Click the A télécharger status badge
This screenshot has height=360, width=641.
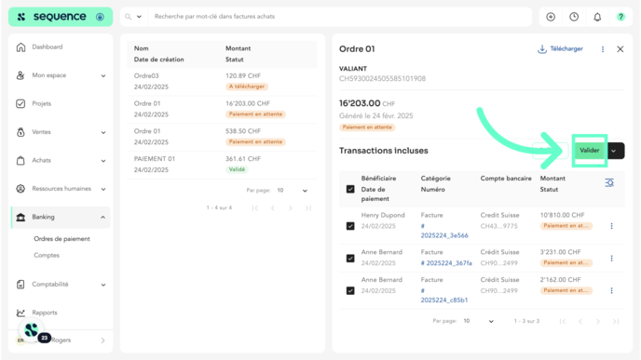[247, 87]
